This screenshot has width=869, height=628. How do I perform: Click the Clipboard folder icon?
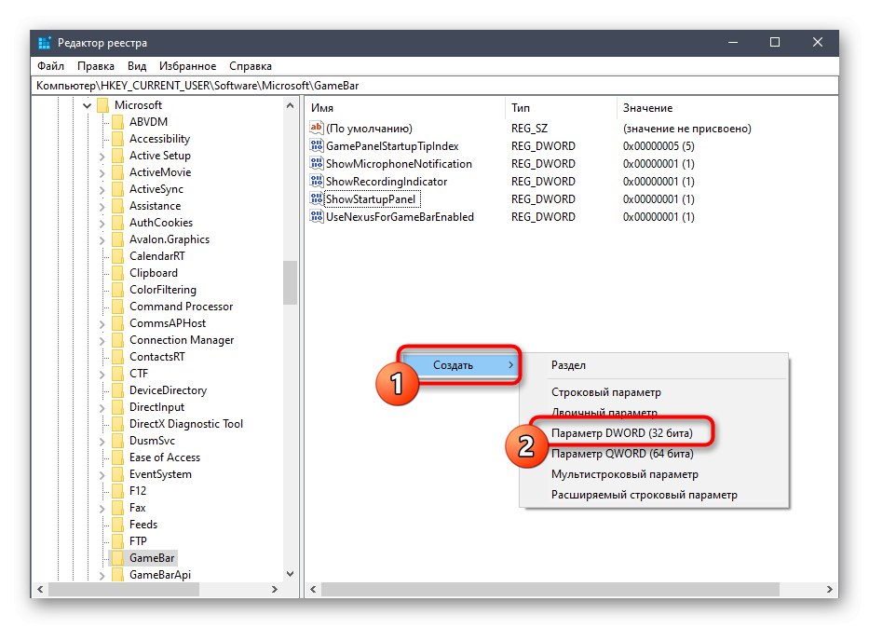tap(117, 273)
